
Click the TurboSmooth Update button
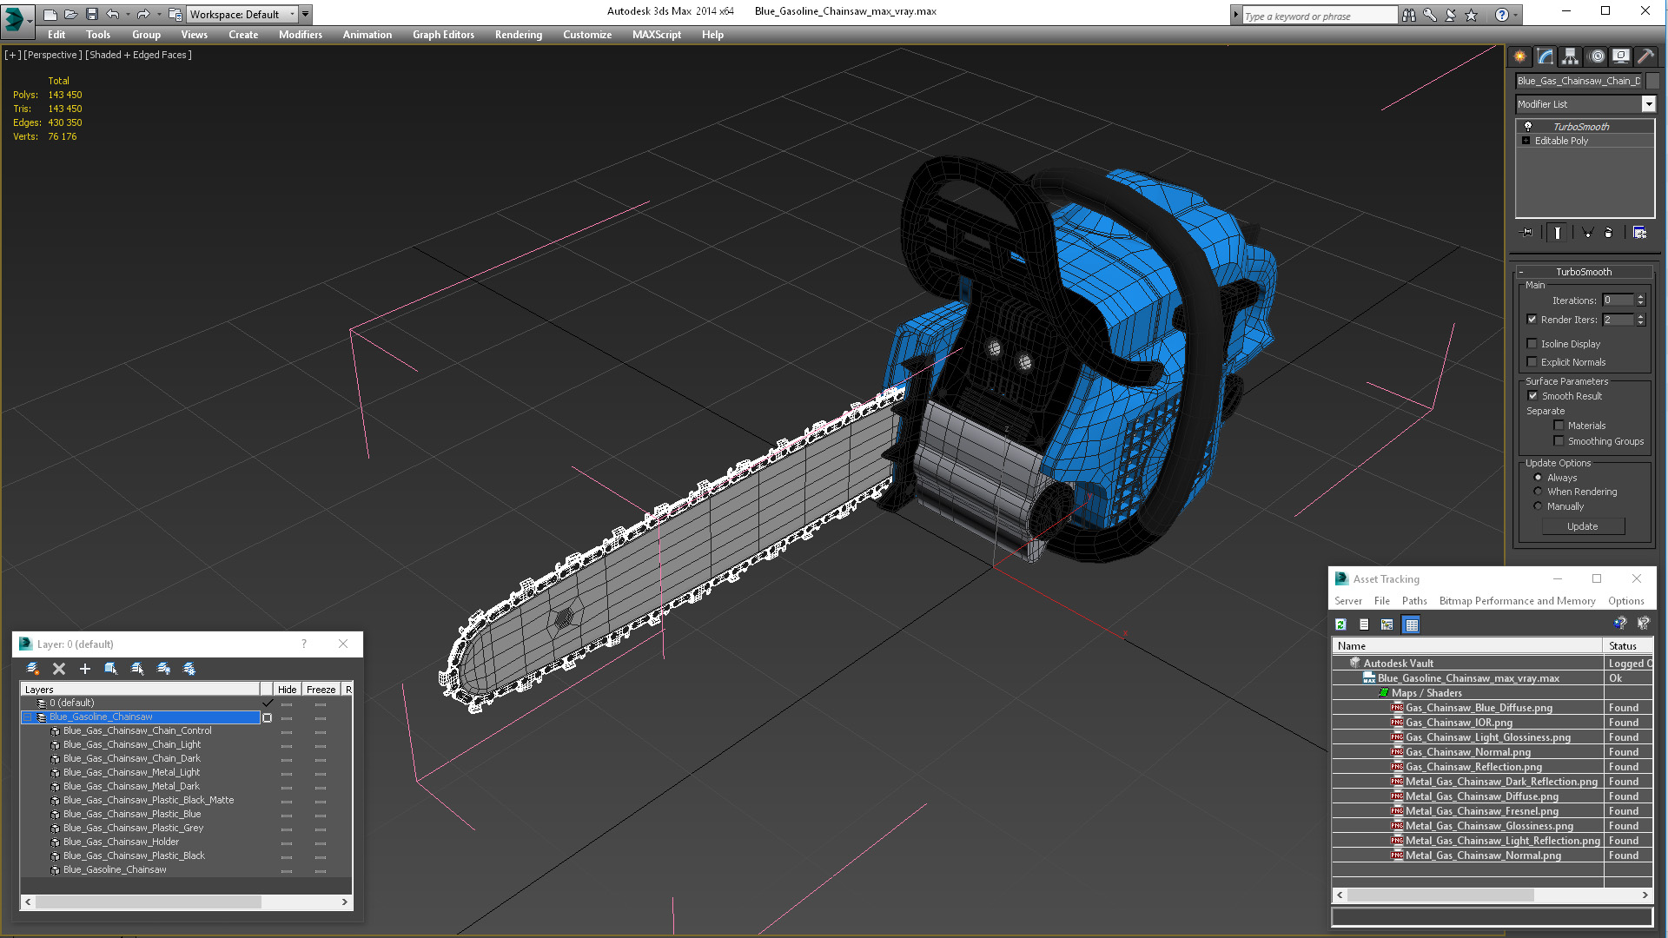click(1583, 526)
